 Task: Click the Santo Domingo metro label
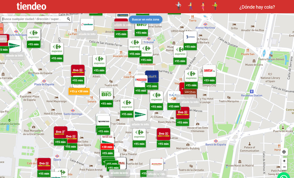(x=73, y=114)
